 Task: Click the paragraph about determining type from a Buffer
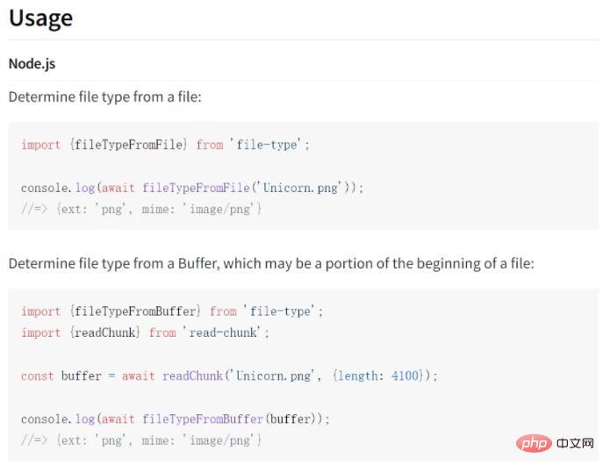click(271, 264)
